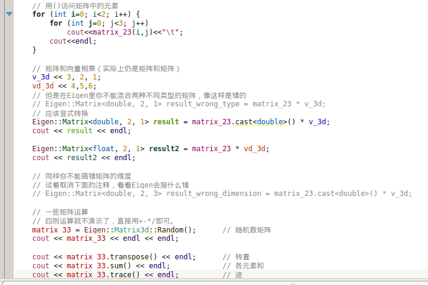This screenshot has width=428, height=285.
Task: Click the comment '// 用()访问矩阵中的元素'
Action: 75,6
